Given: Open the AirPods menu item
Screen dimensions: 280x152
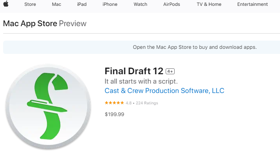Looking at the screenshot, I should pyautogui.click(x=172, y=4).
